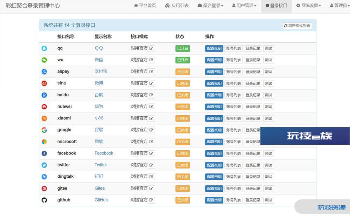Screen dimensions: 350x219
Task: Go to 平台首页 in the navbar
Action: [145, 6]
